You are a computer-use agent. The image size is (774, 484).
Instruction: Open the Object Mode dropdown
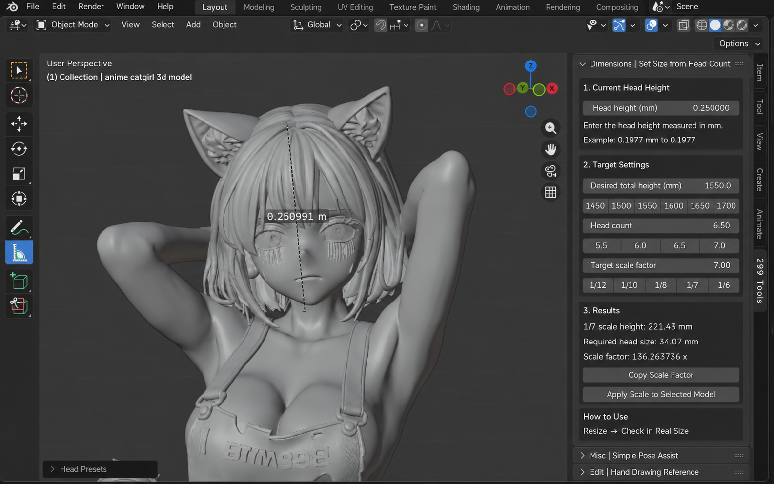(73, 25)
